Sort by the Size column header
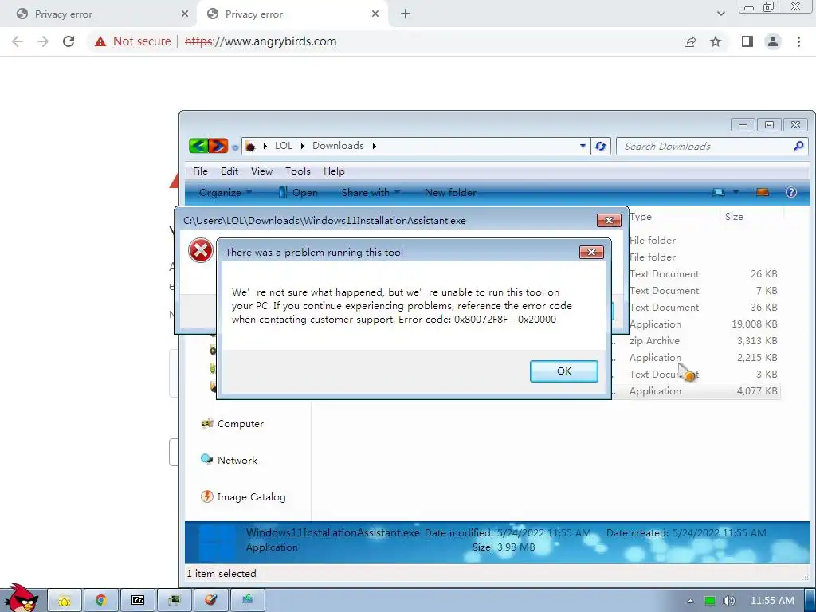The image size is (816, 612). click(x=734, y=217)
